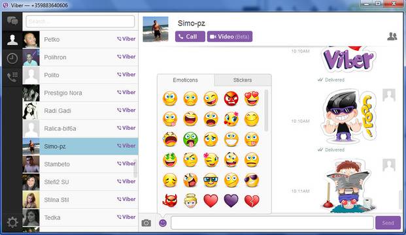Click the Cool sunglasses boy sticker
406x235 pixels.
click(x=348, y=116)
